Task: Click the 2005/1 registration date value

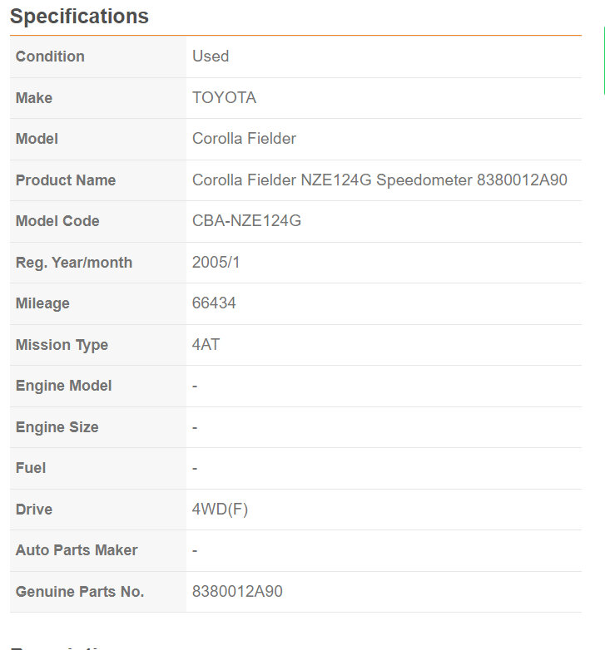Action: click(x=216, y=263)
